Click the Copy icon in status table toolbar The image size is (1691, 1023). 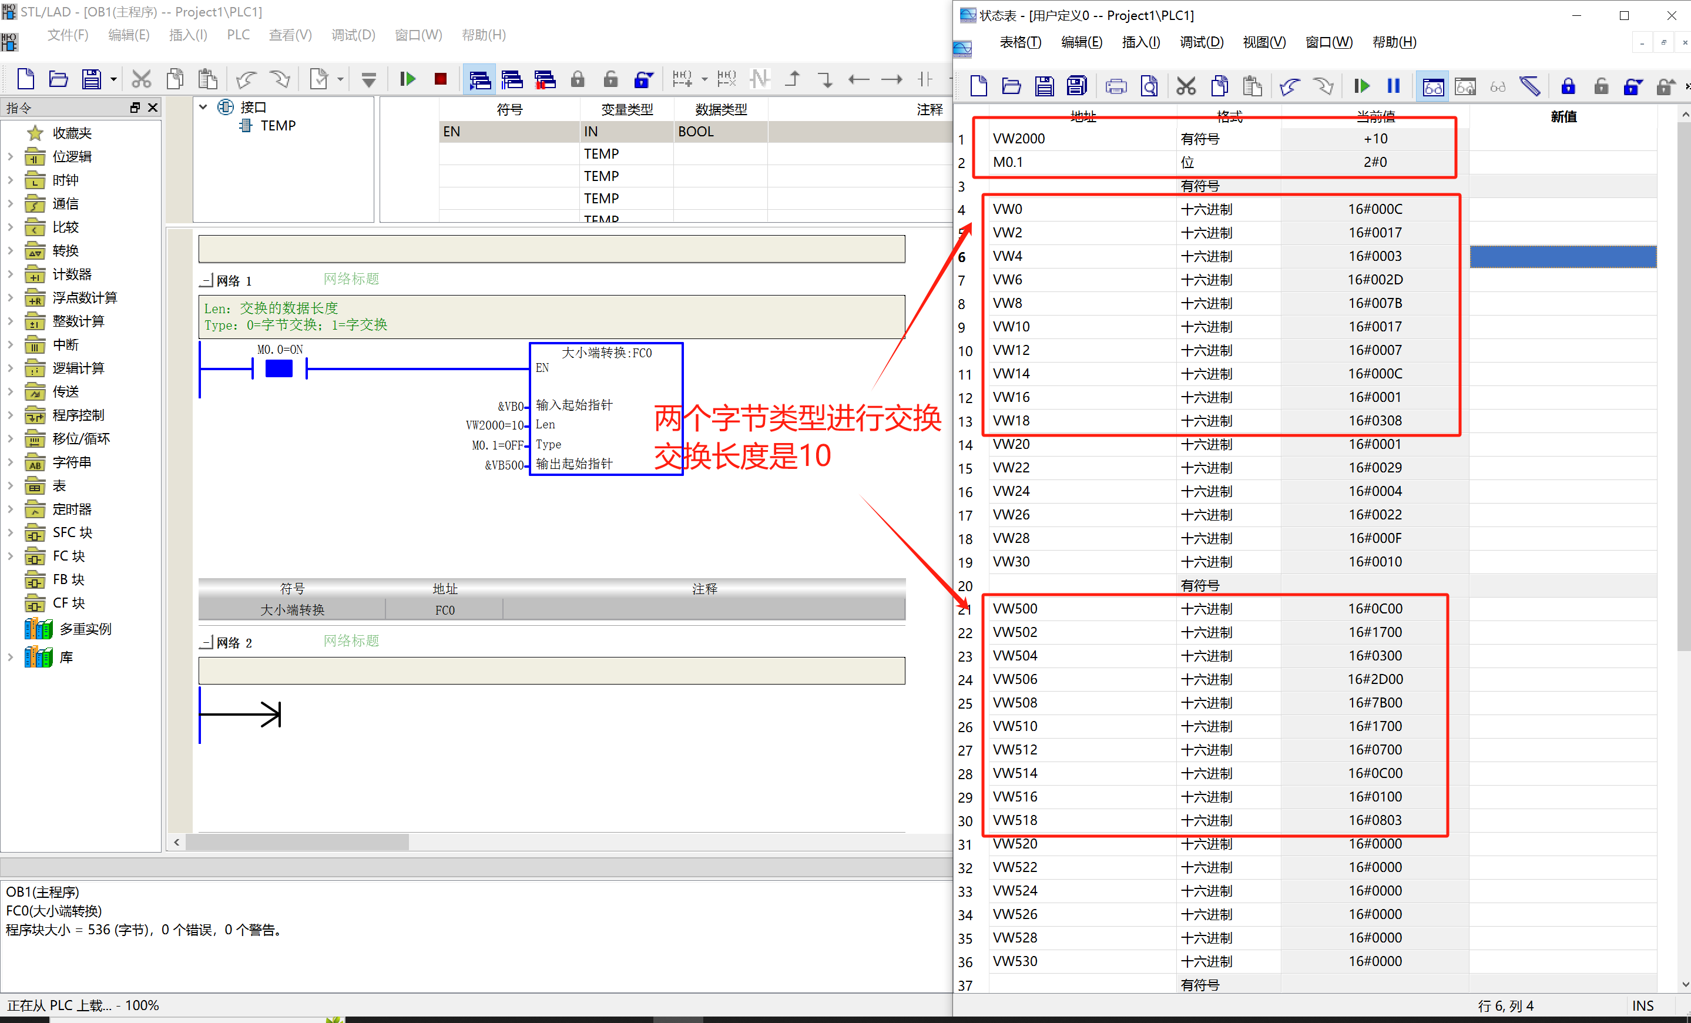click(x=1220, y=86)
